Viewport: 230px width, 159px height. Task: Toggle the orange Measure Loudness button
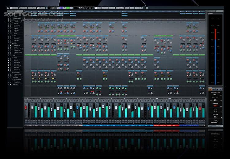tap(210, 89)
